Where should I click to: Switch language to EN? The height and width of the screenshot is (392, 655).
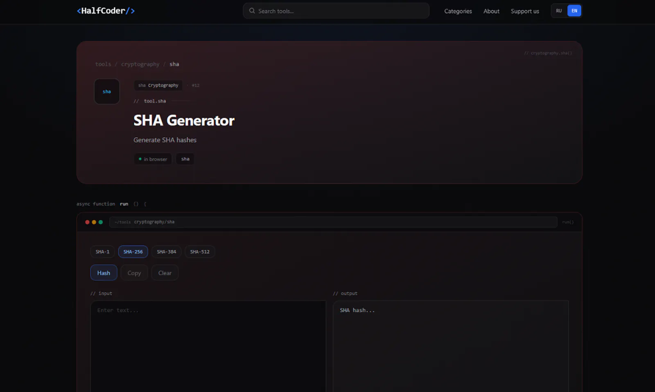[574, 11]
